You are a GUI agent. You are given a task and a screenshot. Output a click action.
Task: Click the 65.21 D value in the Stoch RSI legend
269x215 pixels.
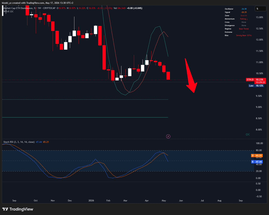pos(46,142)
